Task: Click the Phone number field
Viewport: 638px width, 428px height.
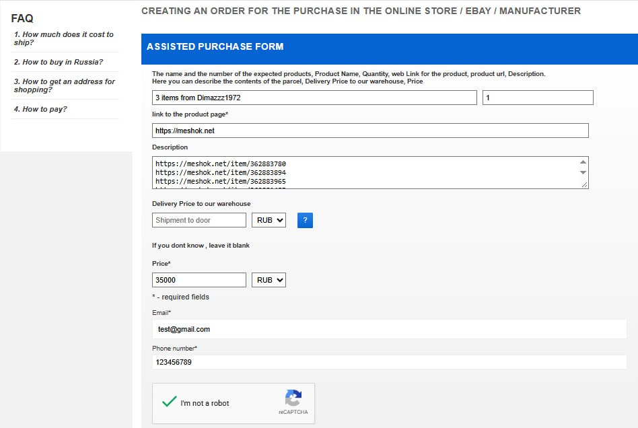Action: click(390, 362)
